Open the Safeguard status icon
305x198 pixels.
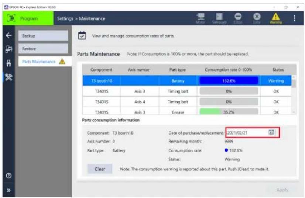pyautogui.click(x=219, y=18)
